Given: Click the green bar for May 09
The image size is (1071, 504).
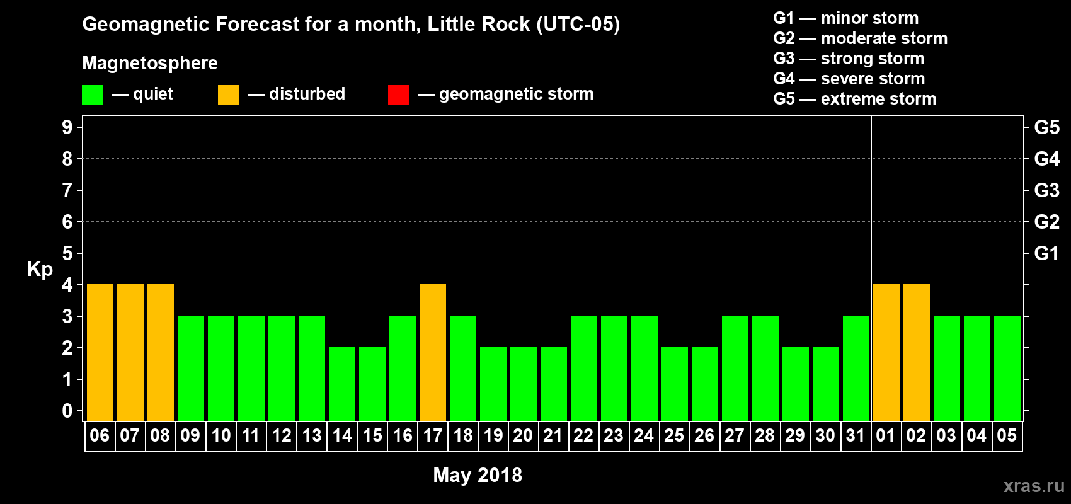Looking at the screenshot, I should (191, 368).
